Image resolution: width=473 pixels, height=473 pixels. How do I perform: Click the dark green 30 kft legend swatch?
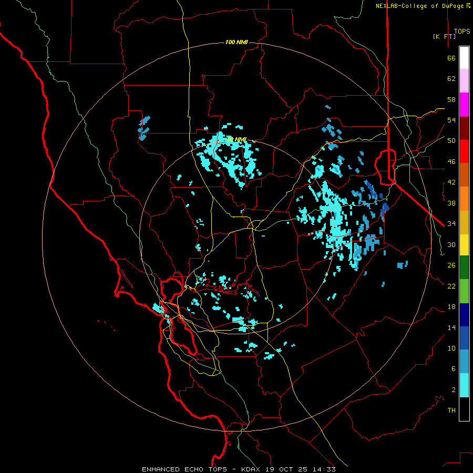tap(464, 268)
